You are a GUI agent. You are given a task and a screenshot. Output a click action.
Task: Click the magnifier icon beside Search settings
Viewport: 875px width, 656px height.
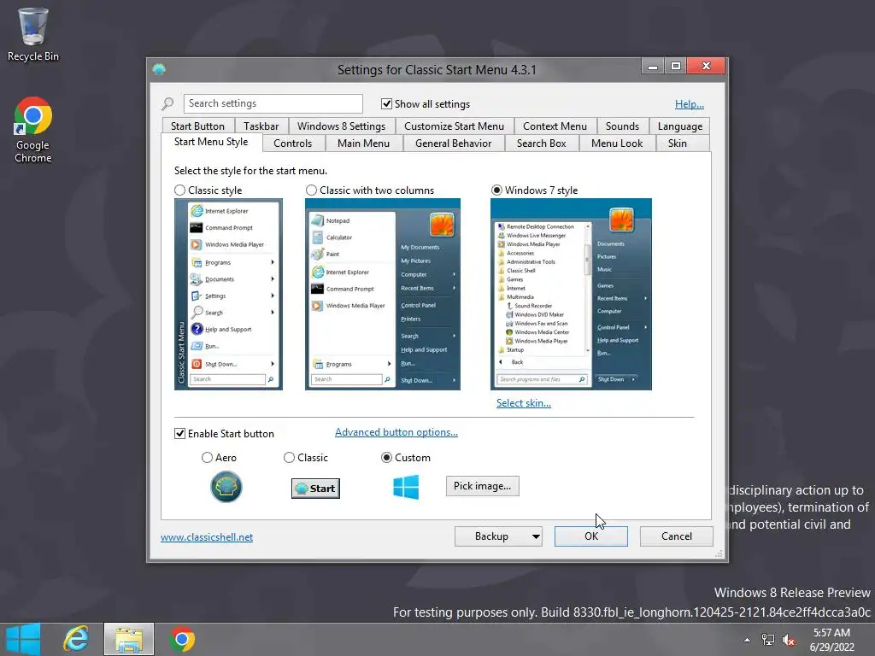coord(167,103)
